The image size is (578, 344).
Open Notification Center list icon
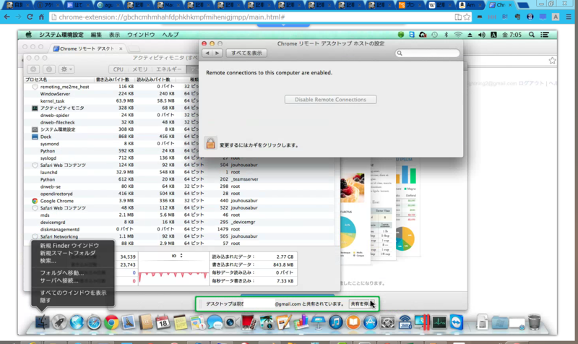pos(545,35)
